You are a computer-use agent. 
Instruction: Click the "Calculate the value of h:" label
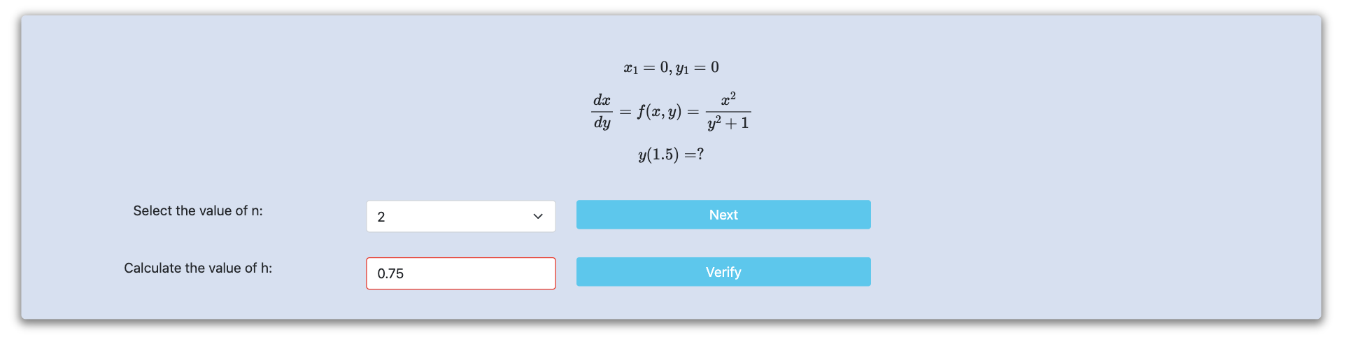pos(198,268)
